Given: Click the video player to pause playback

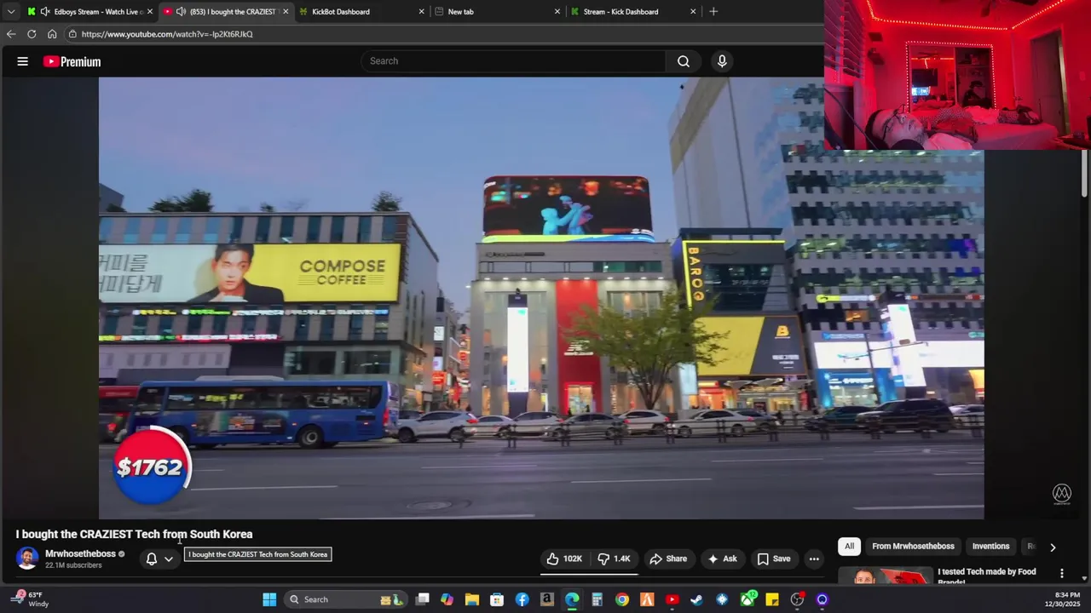Looking at the screenshot, I should click(x=541, y=298).
